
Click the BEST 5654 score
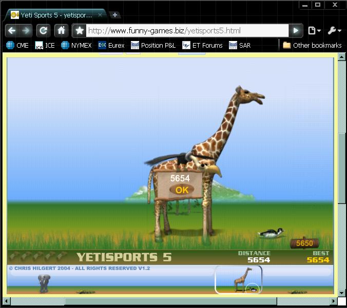tap(318, 257)
